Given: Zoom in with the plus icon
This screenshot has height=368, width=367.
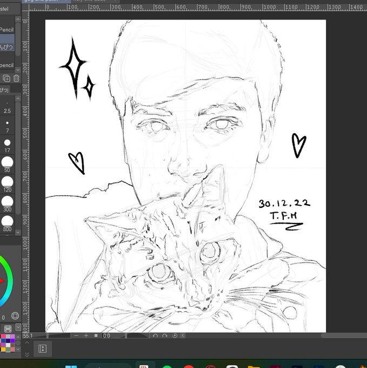Looking at the screenshot, I should pos(86,336).
